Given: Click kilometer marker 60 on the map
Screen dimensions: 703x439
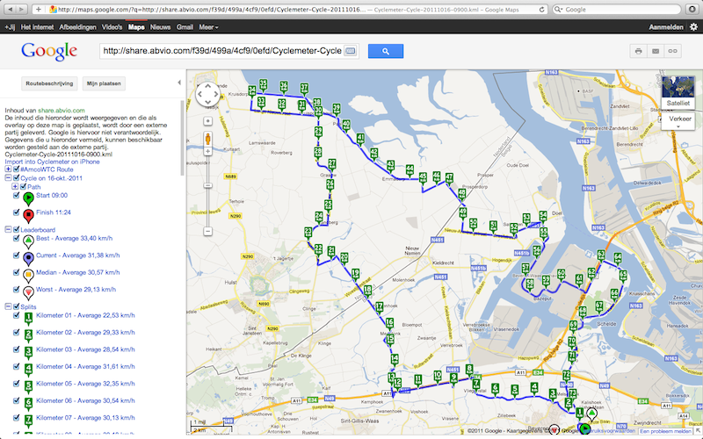Looking at the screenshot, I should point(561,275).
